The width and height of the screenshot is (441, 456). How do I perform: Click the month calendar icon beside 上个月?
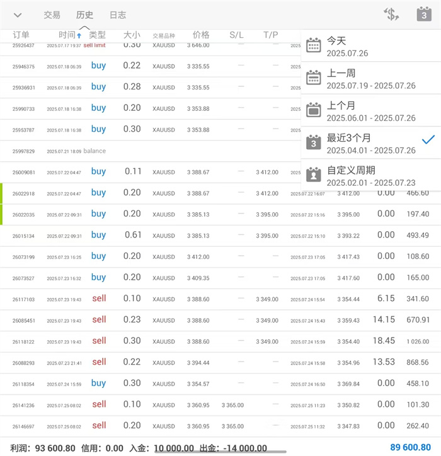tap(314, 110)
